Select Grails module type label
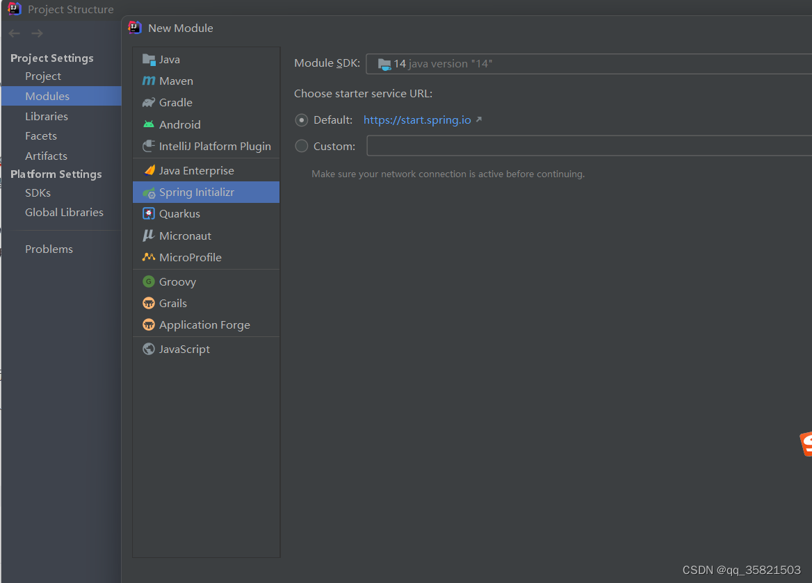 coord(173,304)
